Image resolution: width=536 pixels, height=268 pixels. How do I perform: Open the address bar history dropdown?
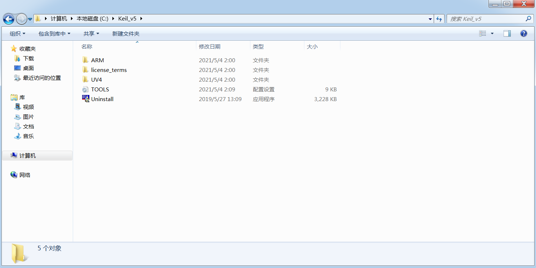click(430, 19)
